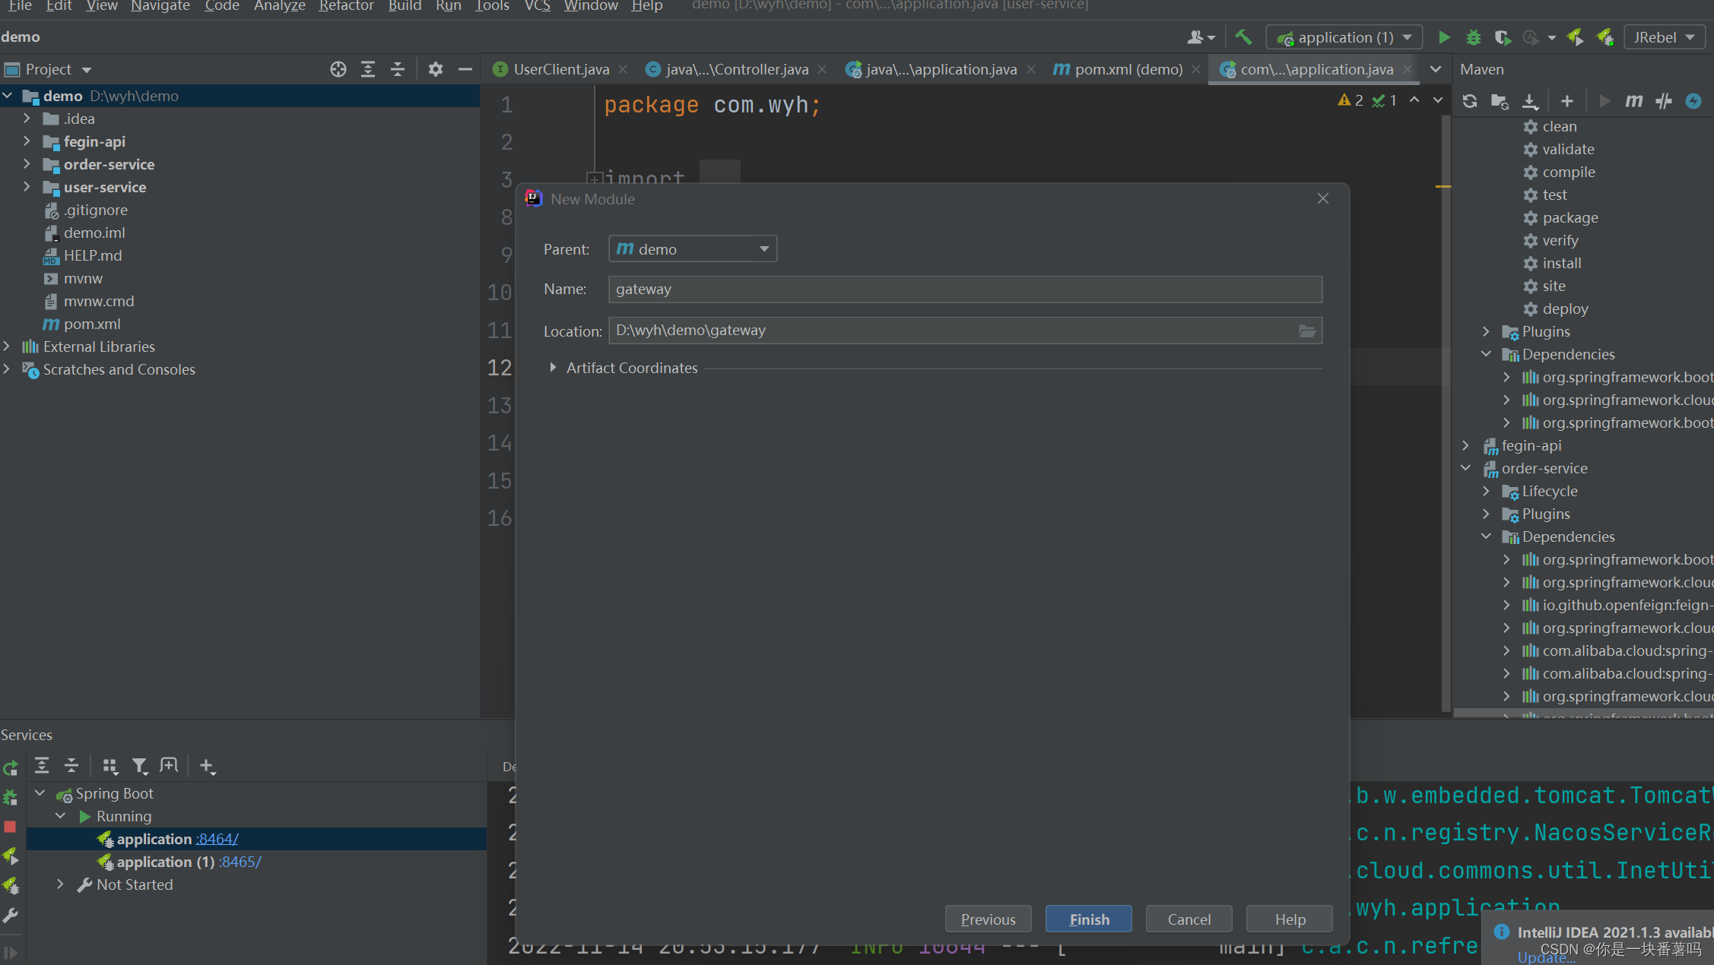The height and width of the screenshot is (965, 1714).
Task: Toggle Offline Mode in Maven toolbar
Action: (x=1664, y=101)
